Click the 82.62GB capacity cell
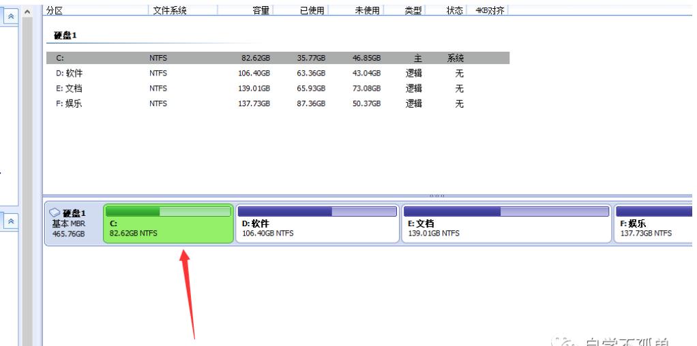Viewport: 697px width, 346px height. coord(256,58)
